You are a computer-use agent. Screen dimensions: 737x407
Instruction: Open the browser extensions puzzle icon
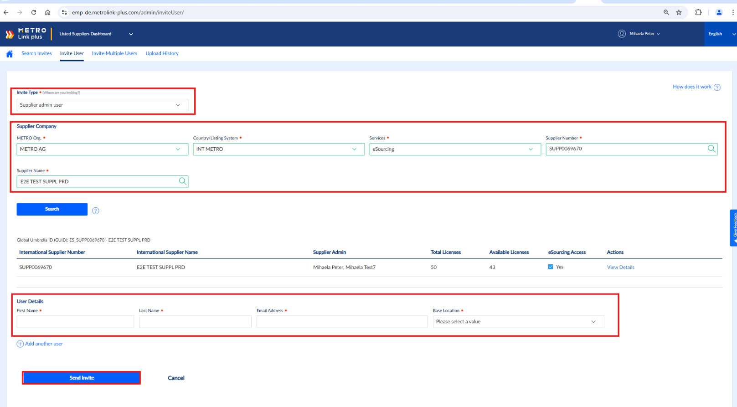tap(698, 12)
